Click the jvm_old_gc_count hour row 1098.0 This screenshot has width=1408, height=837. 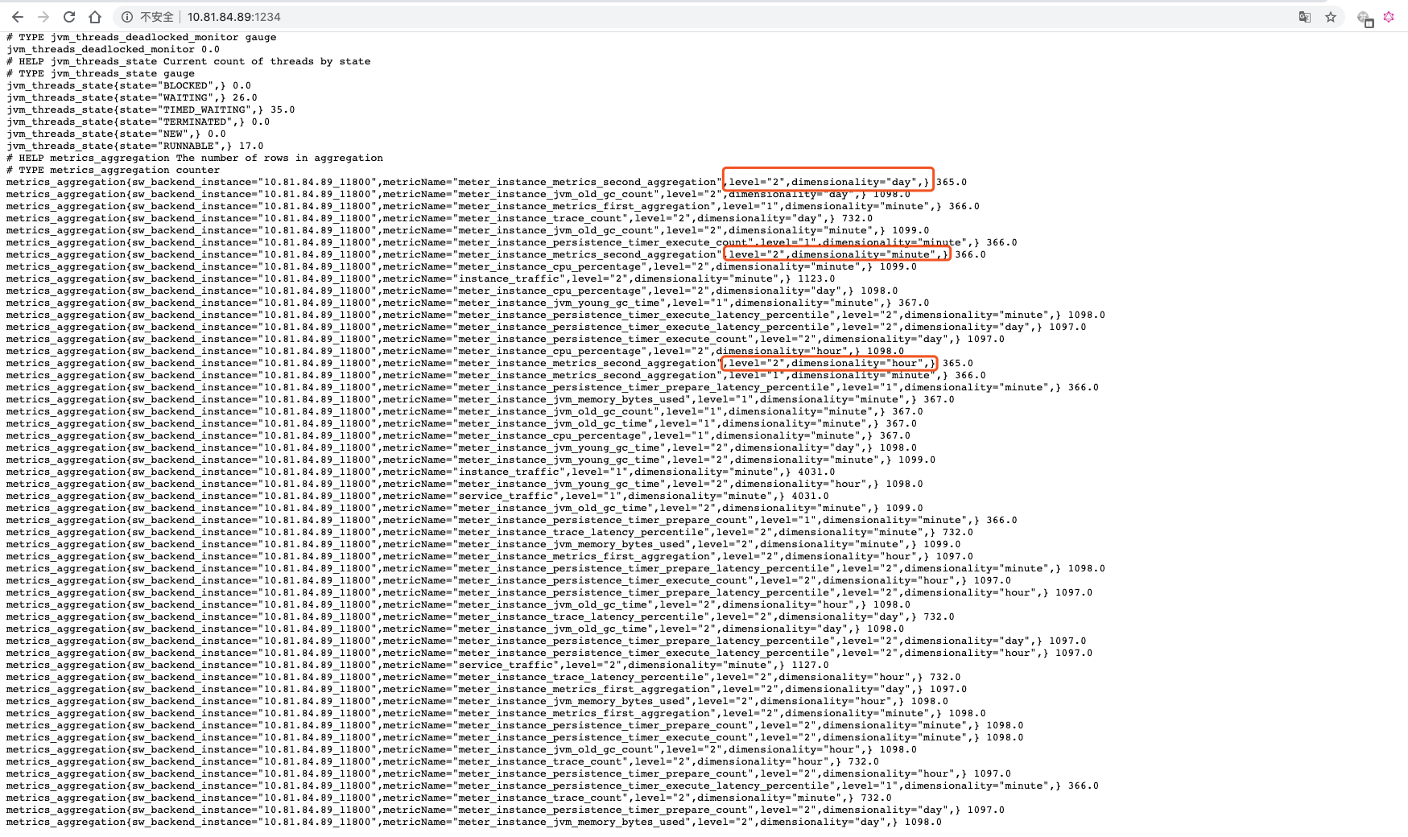tap(462, 749)
